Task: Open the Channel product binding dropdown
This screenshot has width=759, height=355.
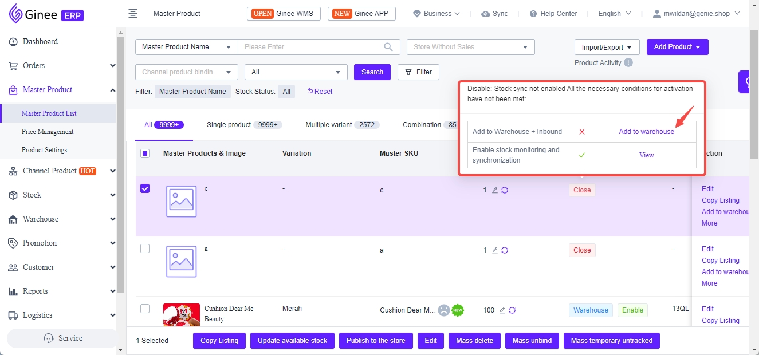Action: point(187,72)
